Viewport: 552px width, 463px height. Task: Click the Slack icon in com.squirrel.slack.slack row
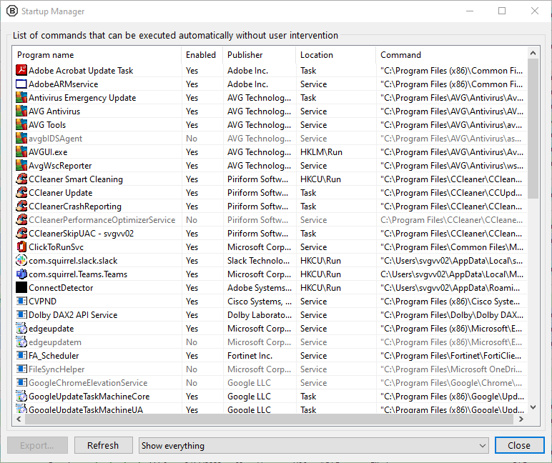pos(21,261)
